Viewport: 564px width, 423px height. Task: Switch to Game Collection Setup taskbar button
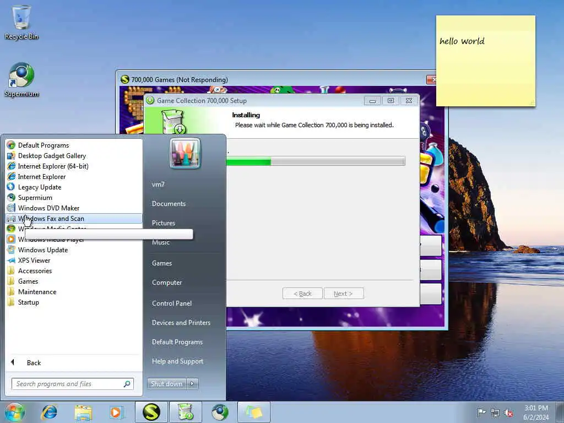(185, 412)
